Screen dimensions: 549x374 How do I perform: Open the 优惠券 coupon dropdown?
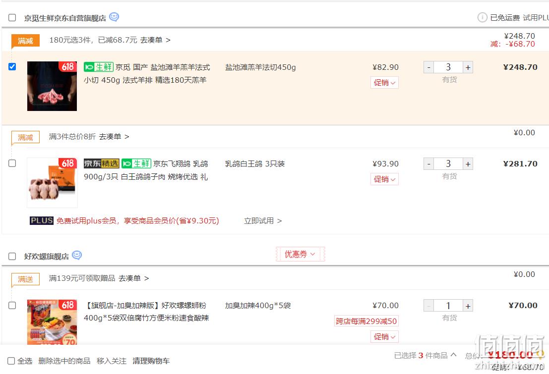point(300,254)
